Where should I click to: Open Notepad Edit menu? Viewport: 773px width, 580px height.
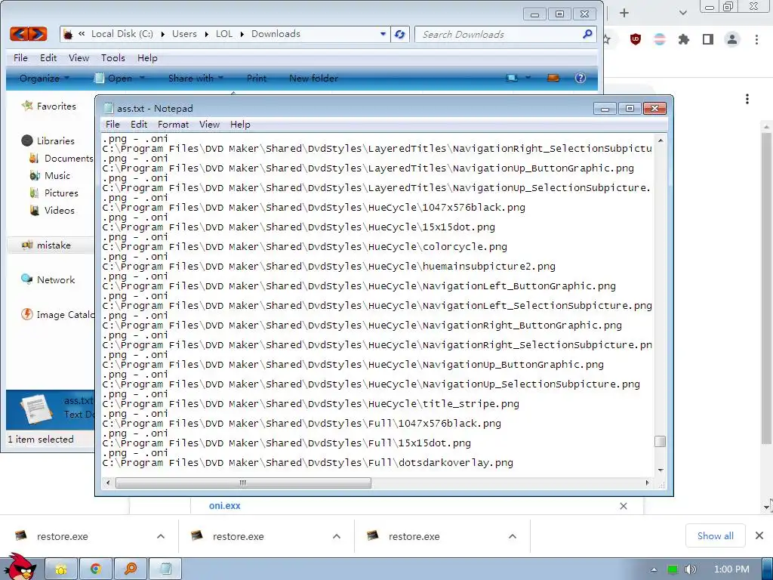[x=139, y=125]
